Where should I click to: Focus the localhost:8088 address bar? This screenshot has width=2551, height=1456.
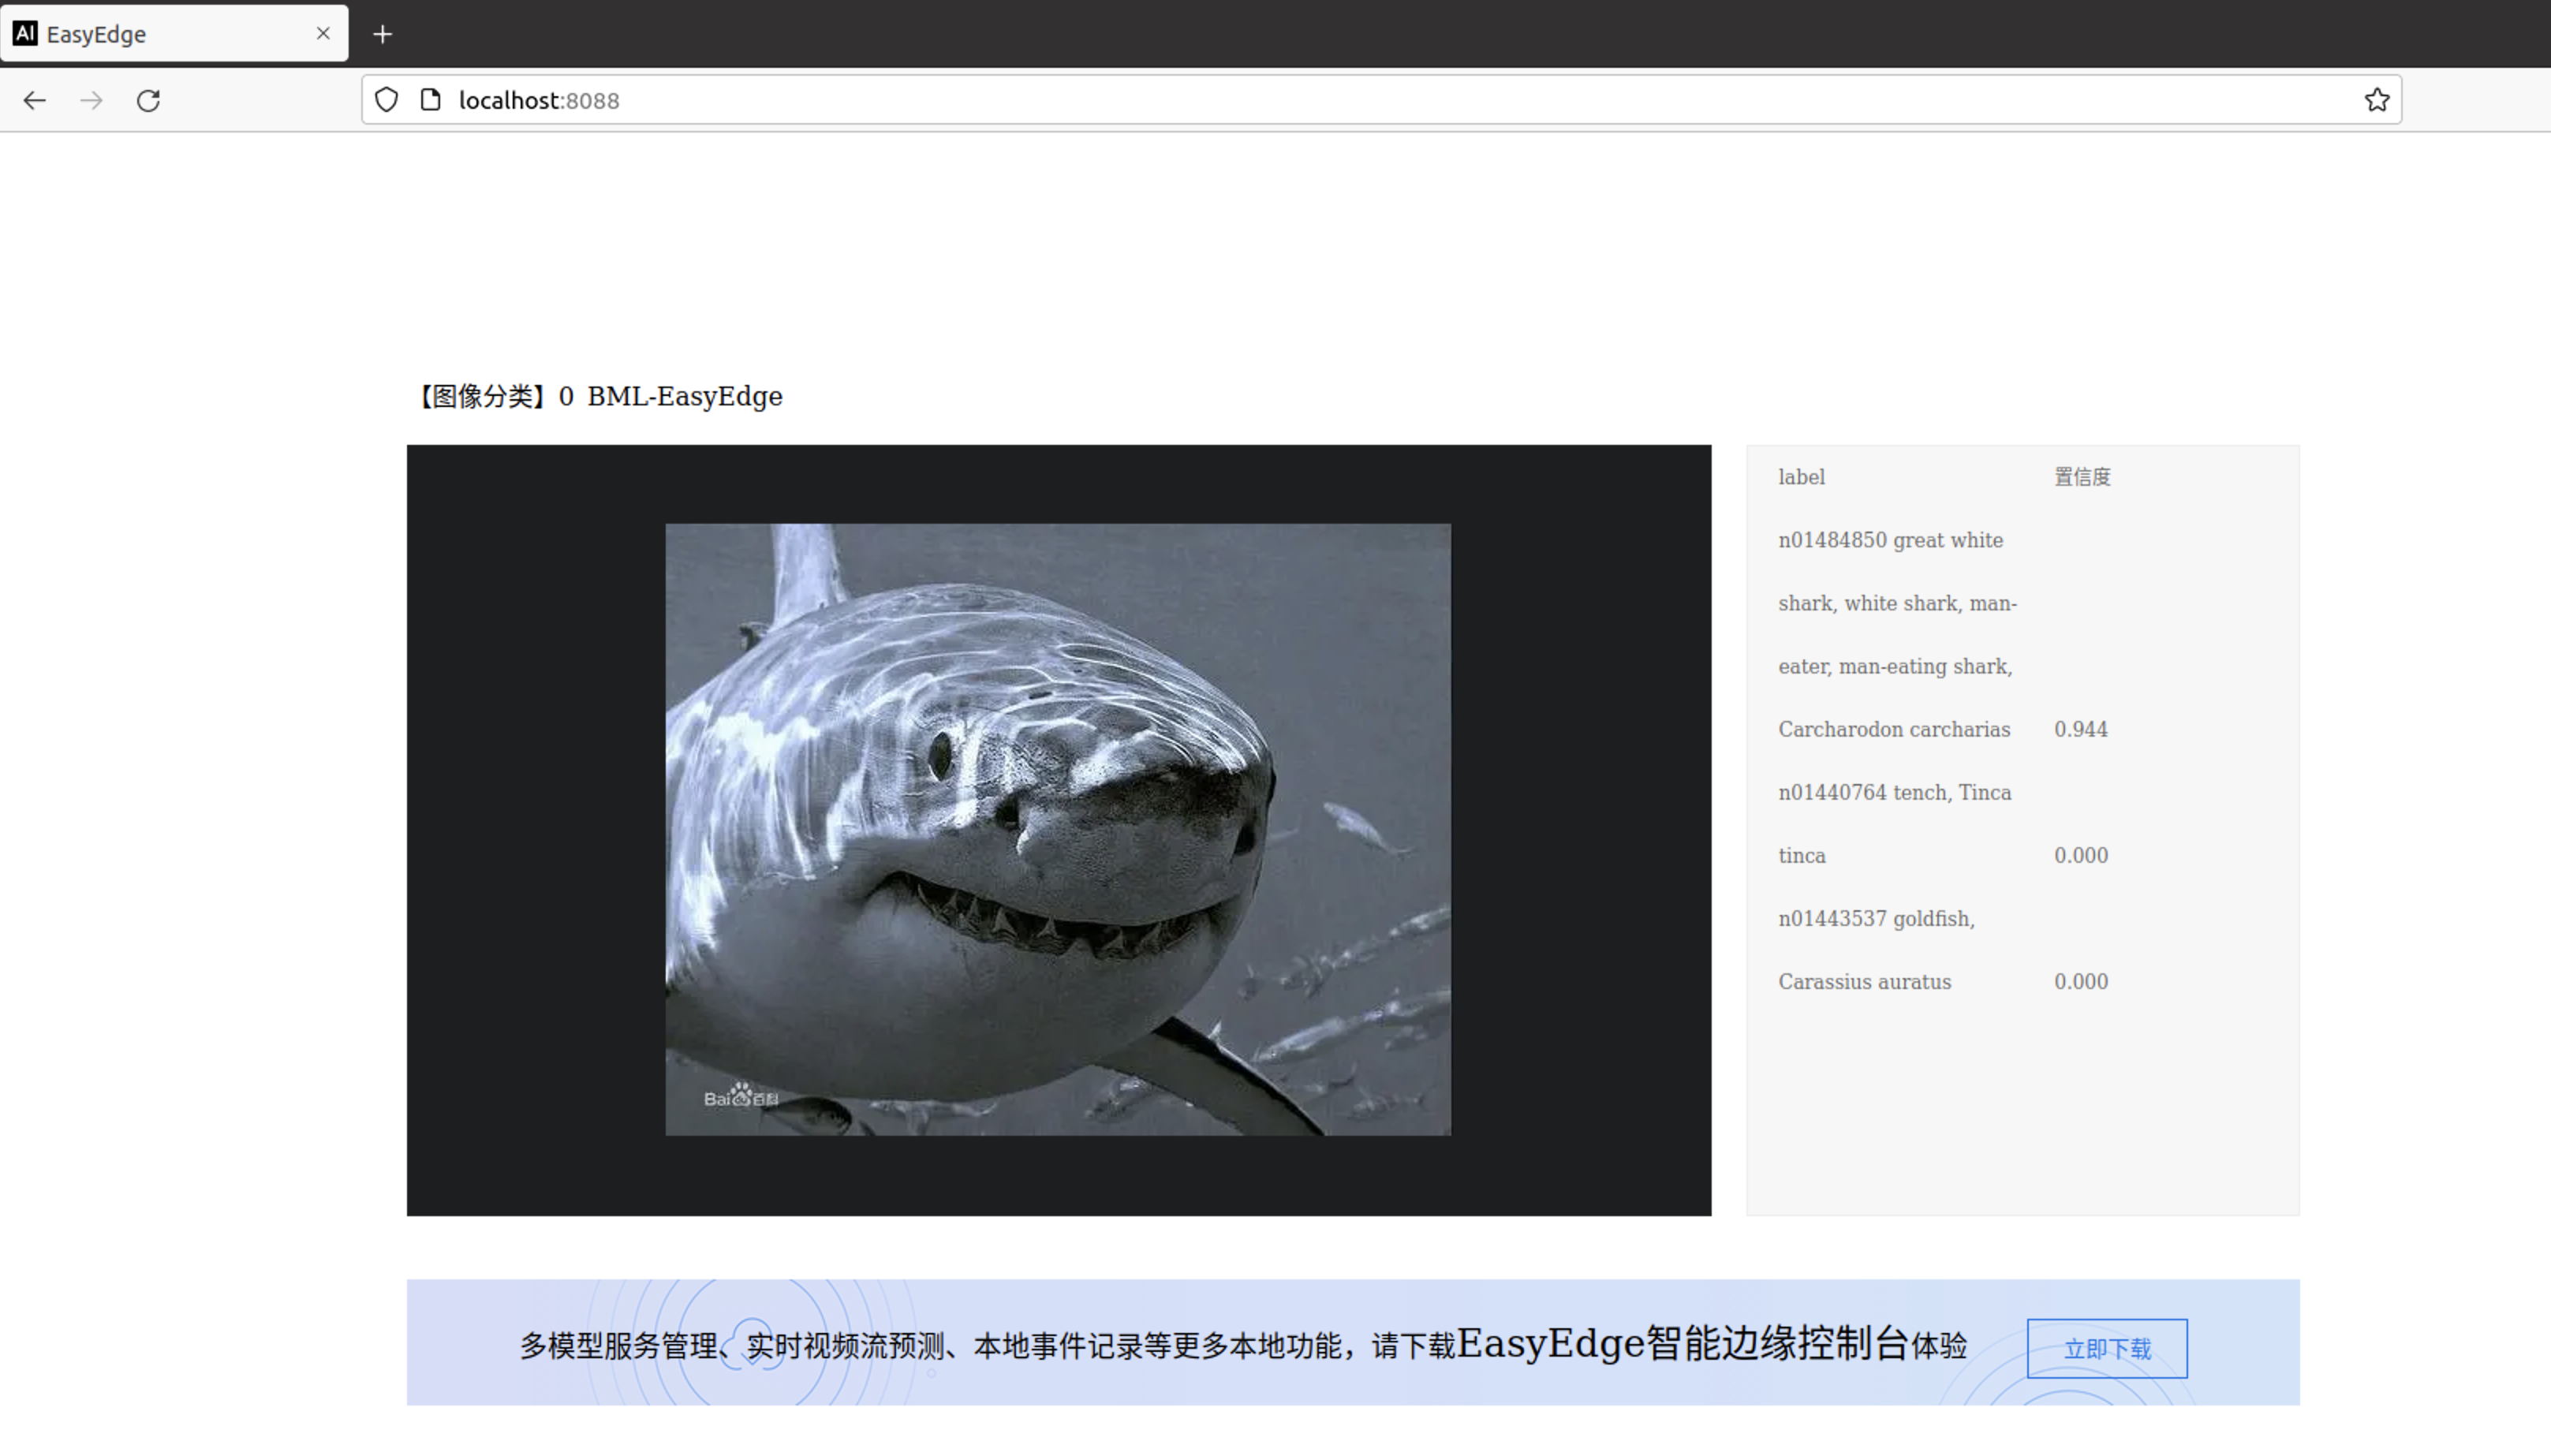click(1380, 100)
